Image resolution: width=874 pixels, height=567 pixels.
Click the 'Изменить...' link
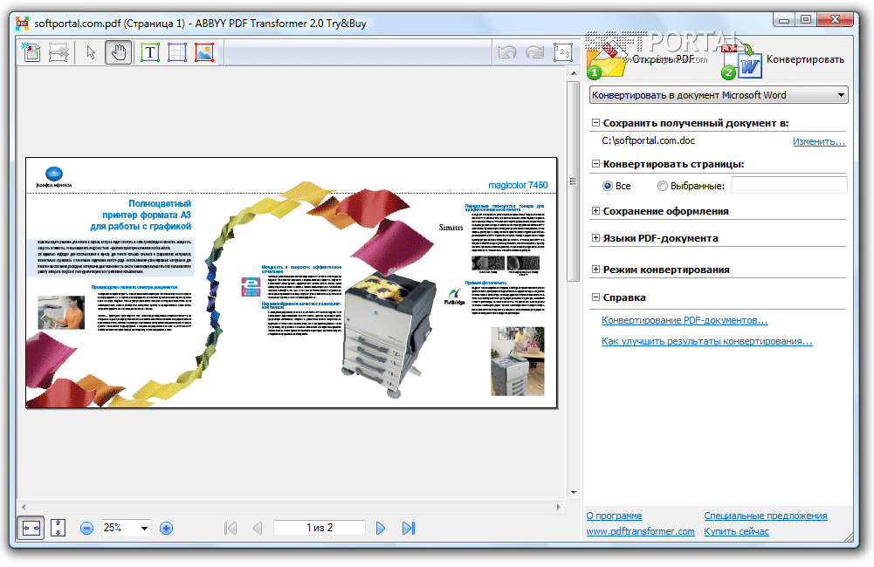coord(819,141)
